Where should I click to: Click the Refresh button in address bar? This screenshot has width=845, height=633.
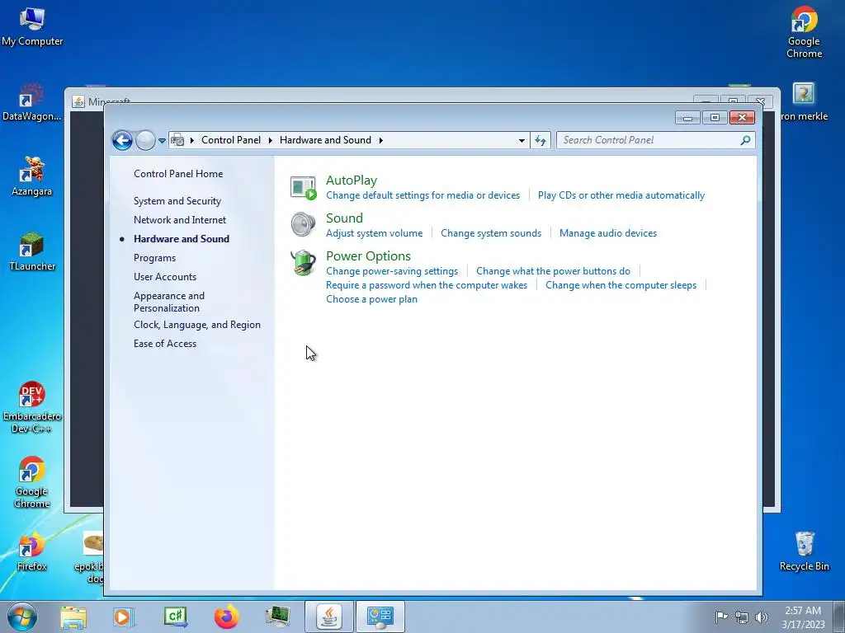tap(541, 140)
